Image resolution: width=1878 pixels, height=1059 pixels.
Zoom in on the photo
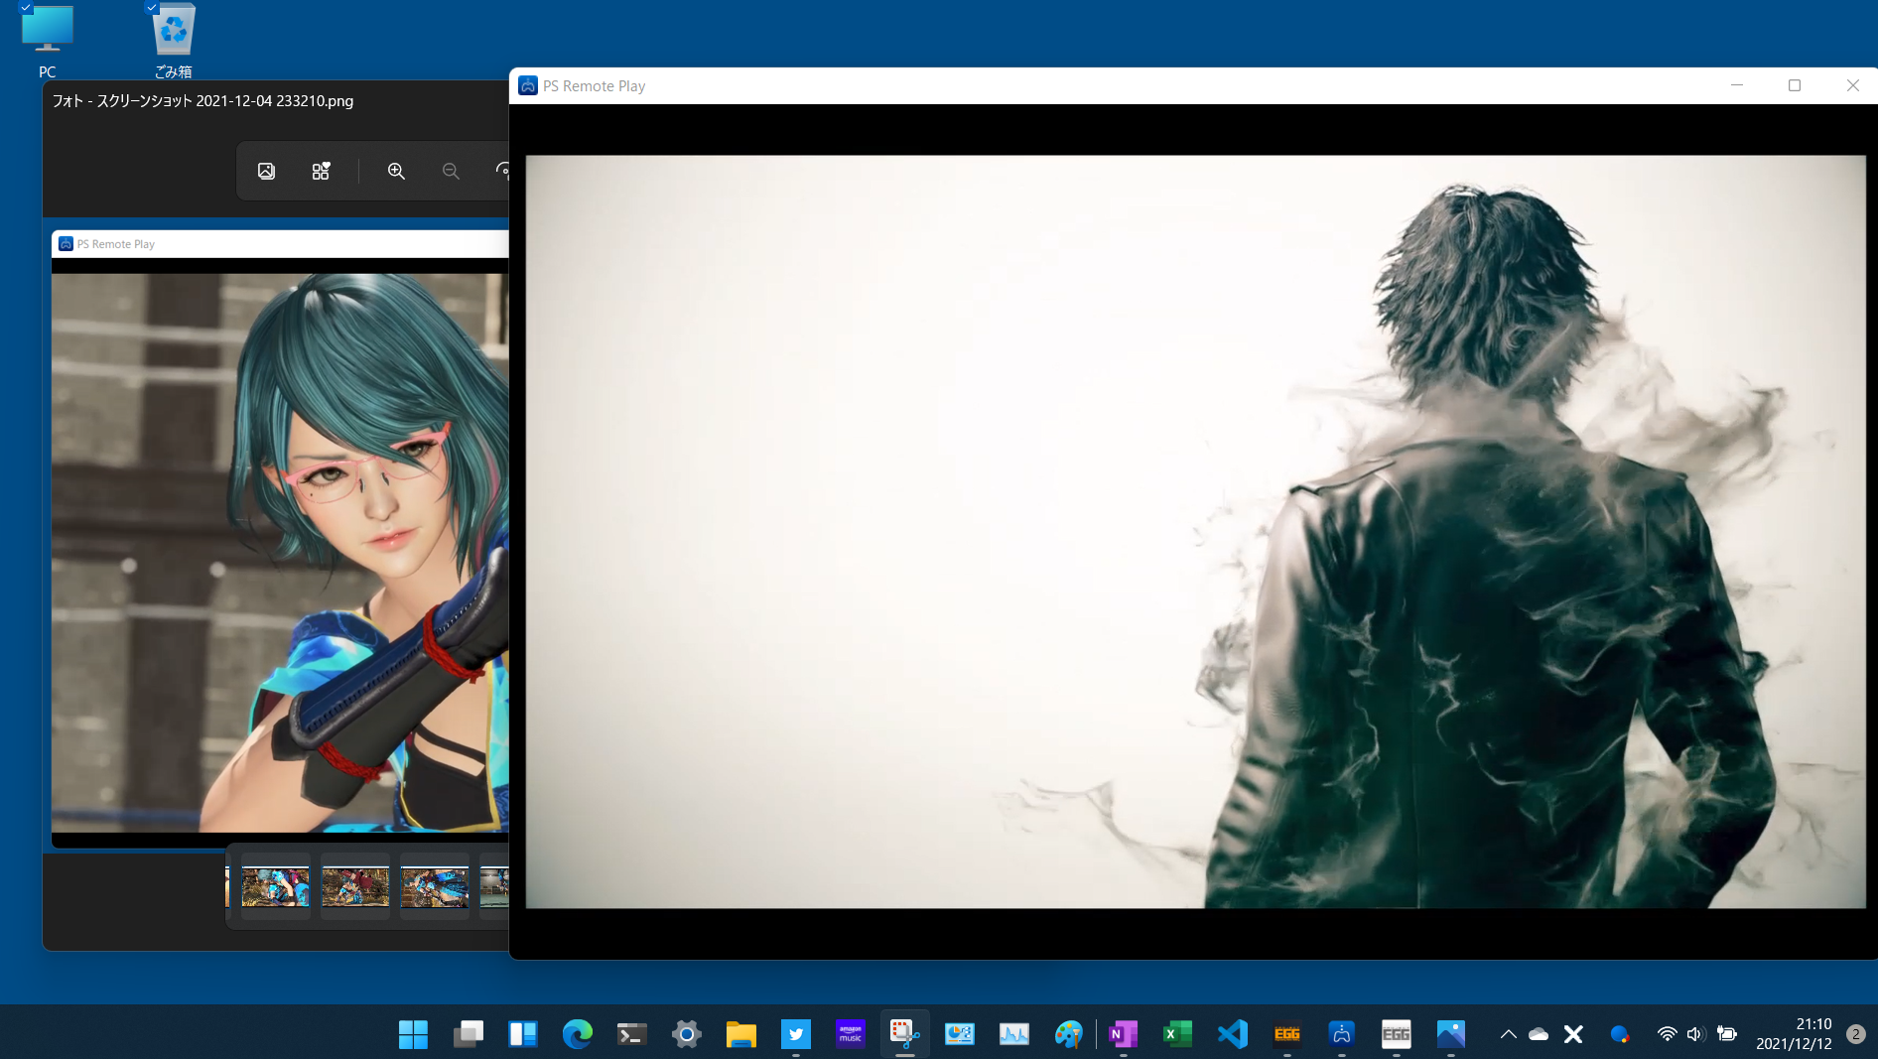[396, 171]
